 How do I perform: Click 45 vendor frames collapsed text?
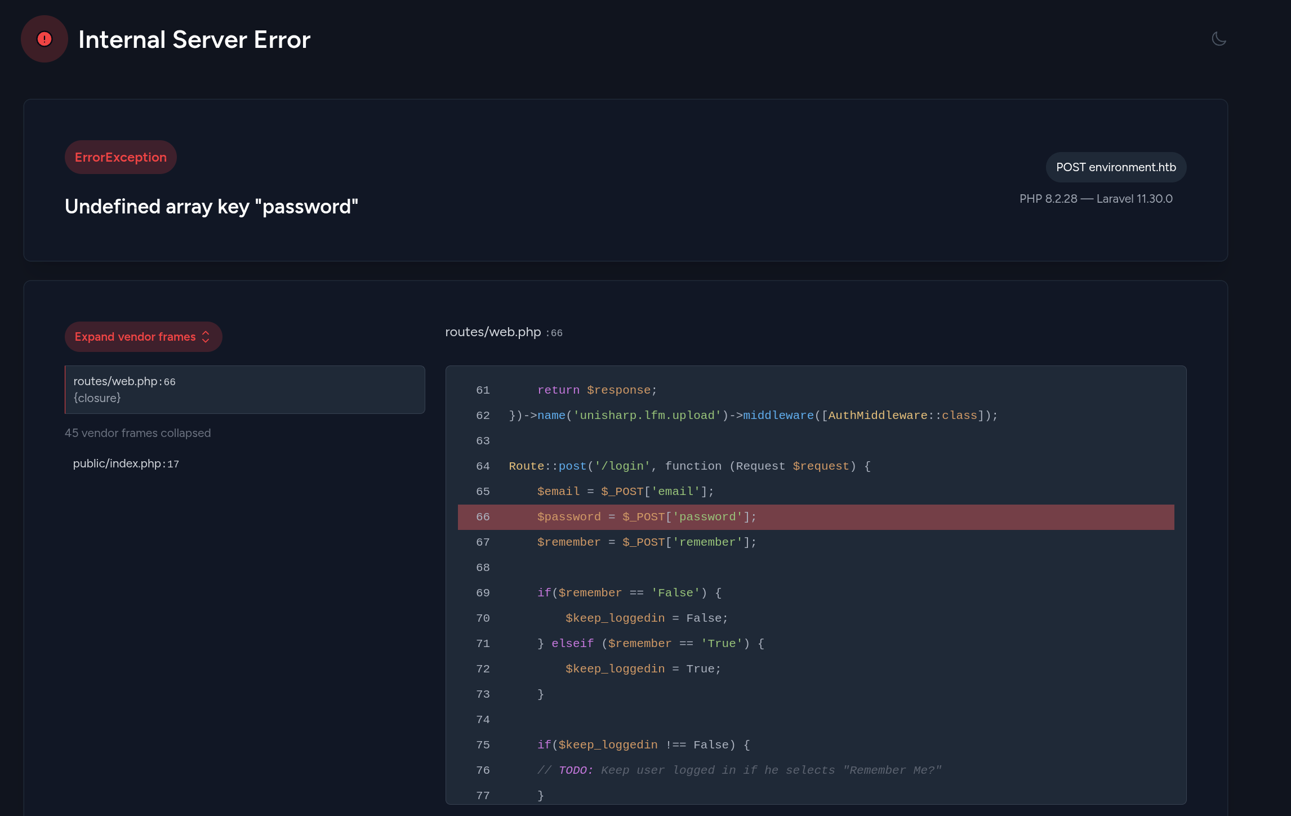point(138,433)
